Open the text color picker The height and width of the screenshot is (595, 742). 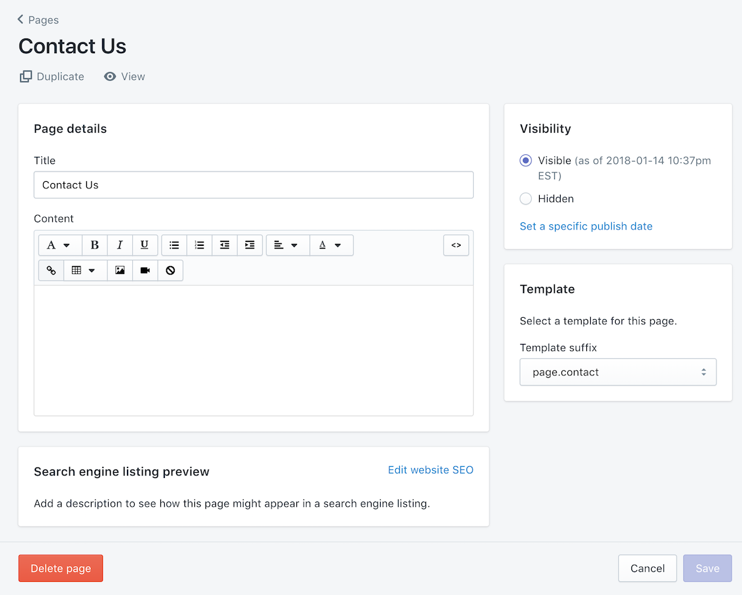tap(330, 245)
